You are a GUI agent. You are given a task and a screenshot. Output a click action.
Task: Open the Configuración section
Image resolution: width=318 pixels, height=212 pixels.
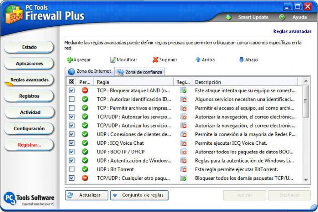click(x=29, y=128)
